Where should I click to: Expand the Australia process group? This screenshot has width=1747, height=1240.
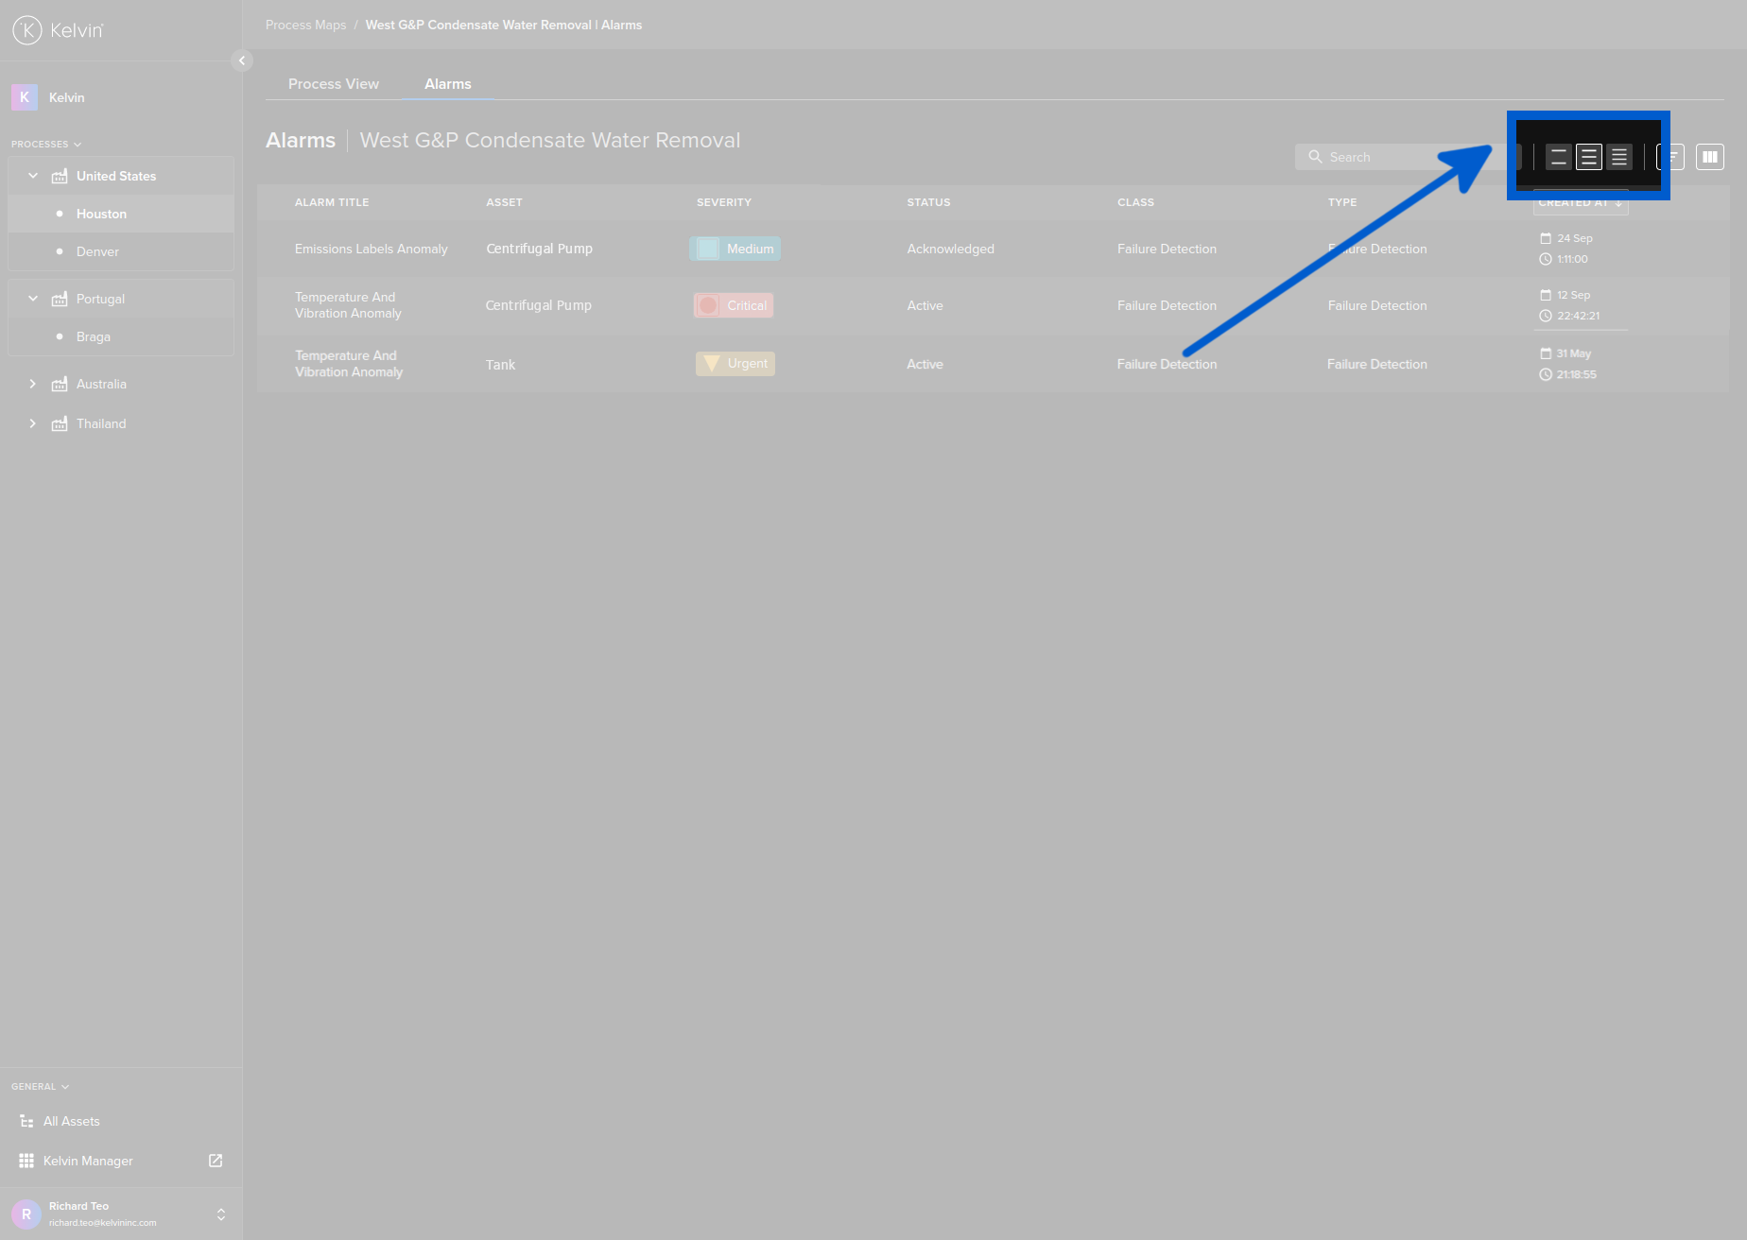(x=33, y=384)
